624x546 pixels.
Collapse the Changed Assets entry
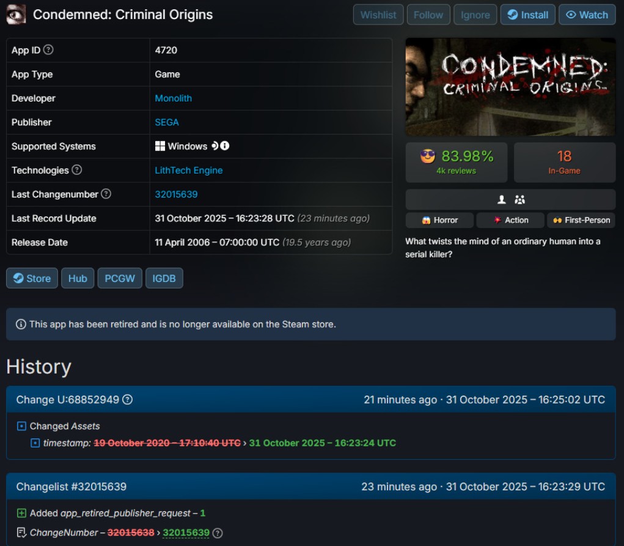point(22,426)
